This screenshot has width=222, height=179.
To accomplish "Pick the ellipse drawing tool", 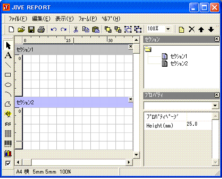I will pyautogui.click(x=8, y=85).
